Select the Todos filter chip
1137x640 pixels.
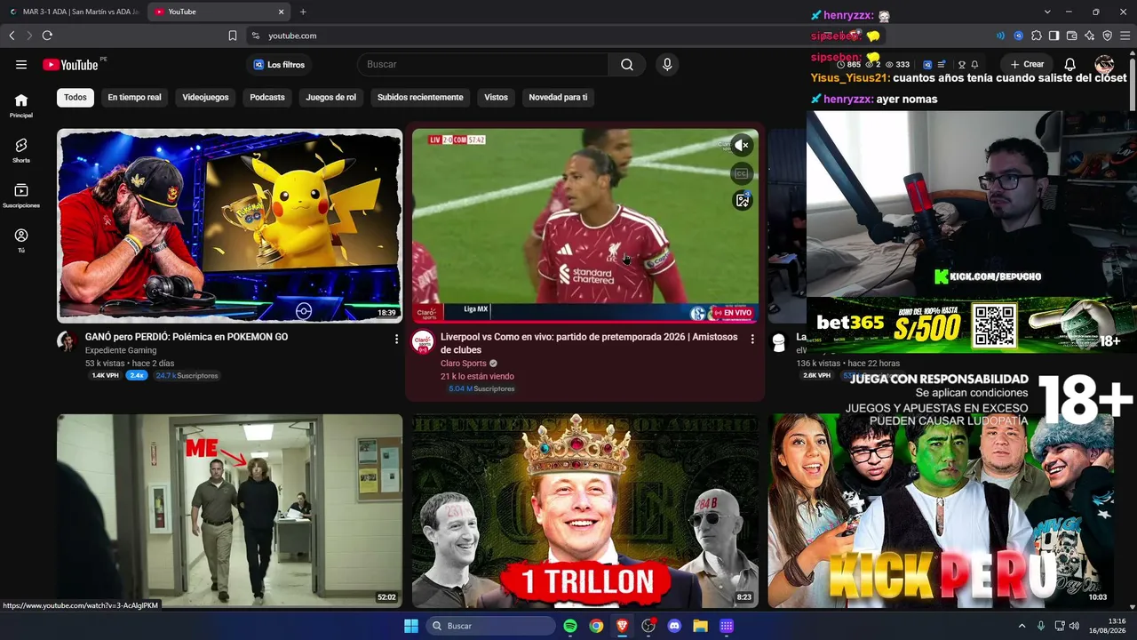(76, 97)
